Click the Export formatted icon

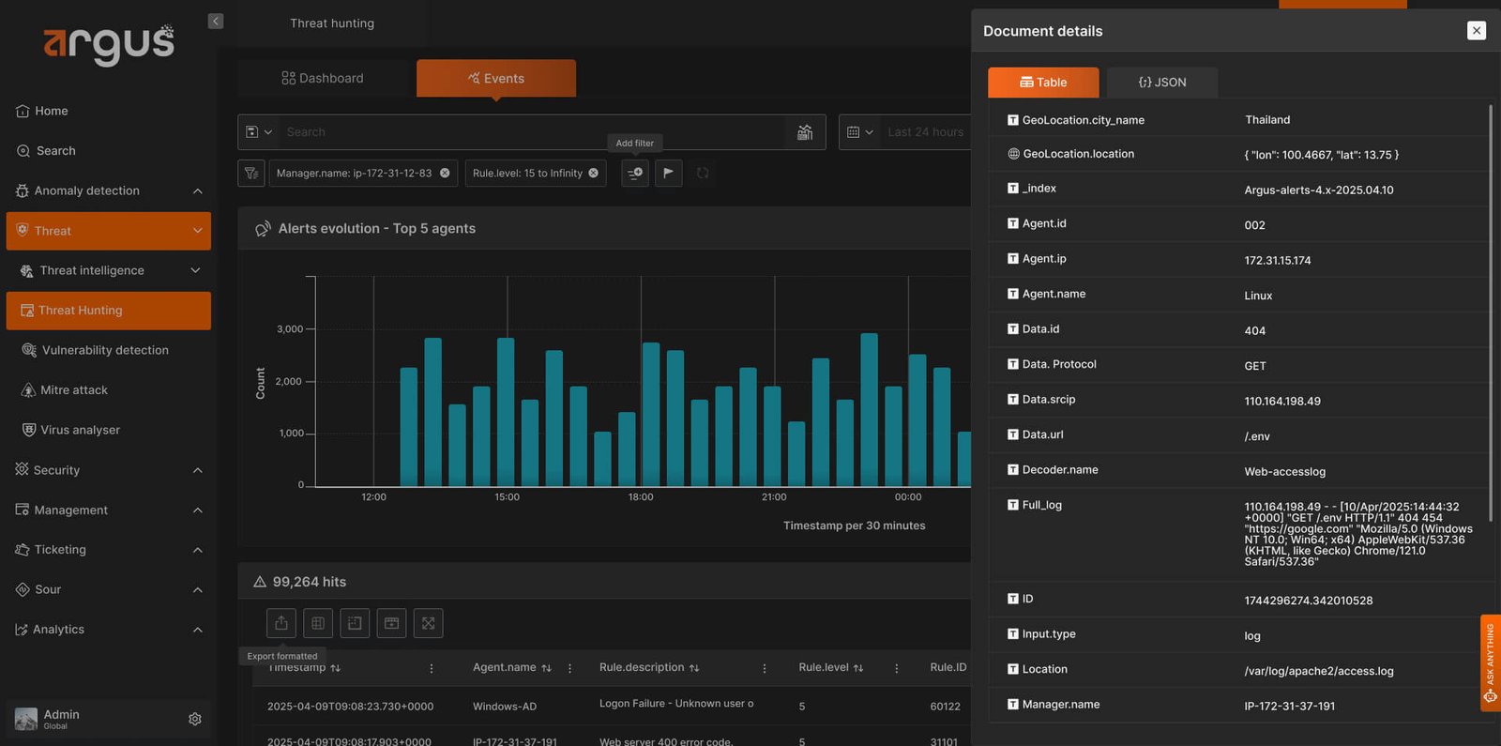pos(281,623)
